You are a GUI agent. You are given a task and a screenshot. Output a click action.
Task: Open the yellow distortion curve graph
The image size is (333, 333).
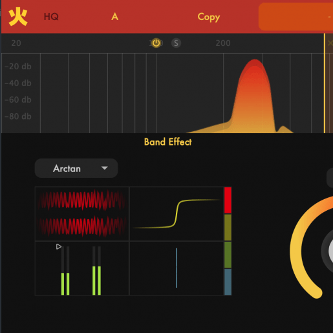pyautogui.click(x=177, y=213)
